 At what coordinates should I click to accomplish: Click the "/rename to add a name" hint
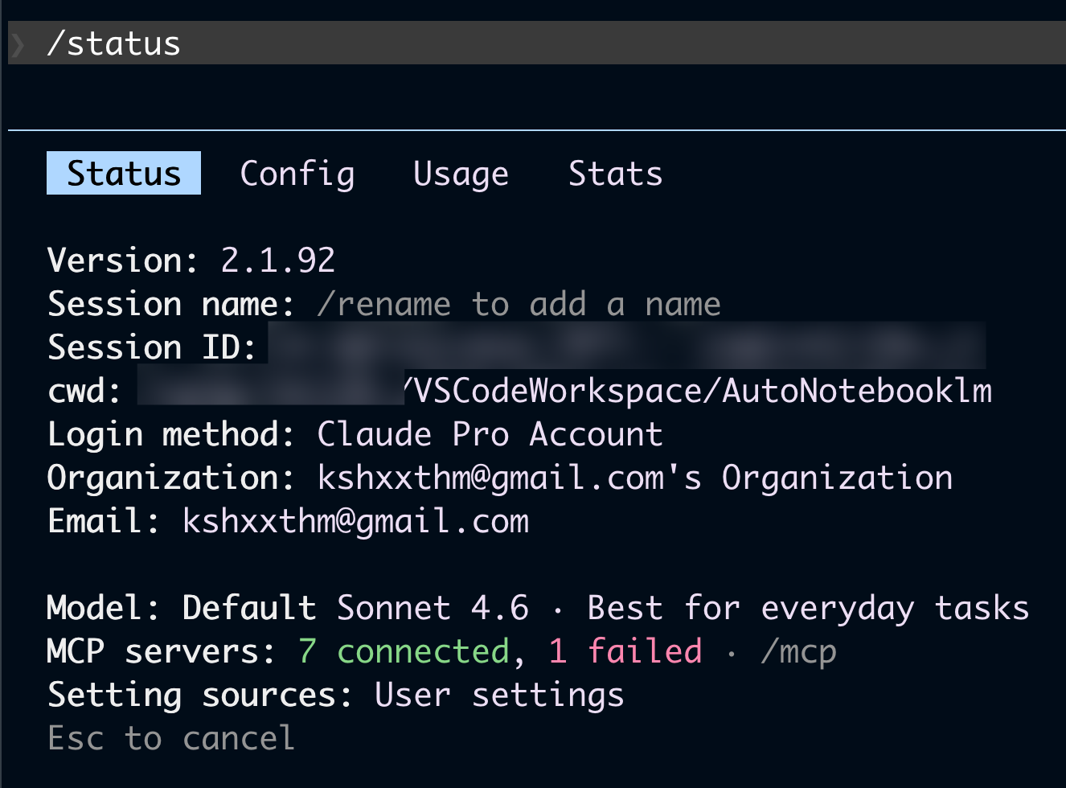519,304
